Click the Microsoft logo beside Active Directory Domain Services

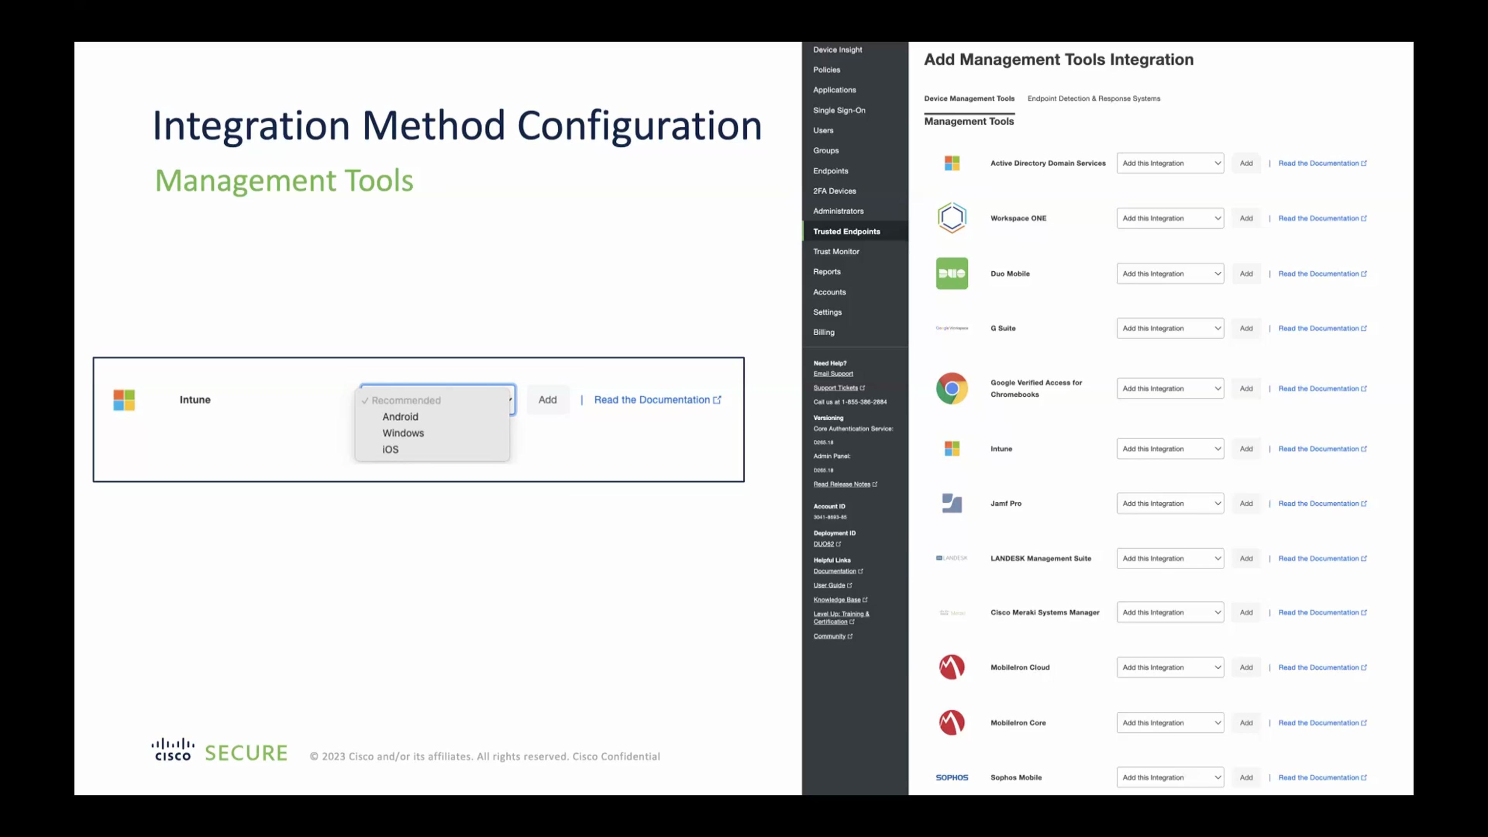coord(951,163)
